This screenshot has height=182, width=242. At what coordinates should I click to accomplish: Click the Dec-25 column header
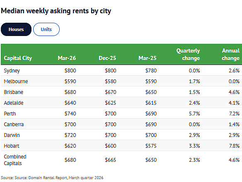click(107, 58)
